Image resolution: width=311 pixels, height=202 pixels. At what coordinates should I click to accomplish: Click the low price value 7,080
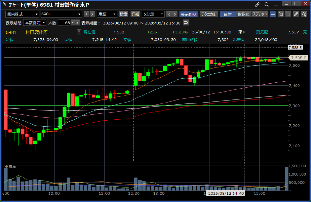pos(156,40)
